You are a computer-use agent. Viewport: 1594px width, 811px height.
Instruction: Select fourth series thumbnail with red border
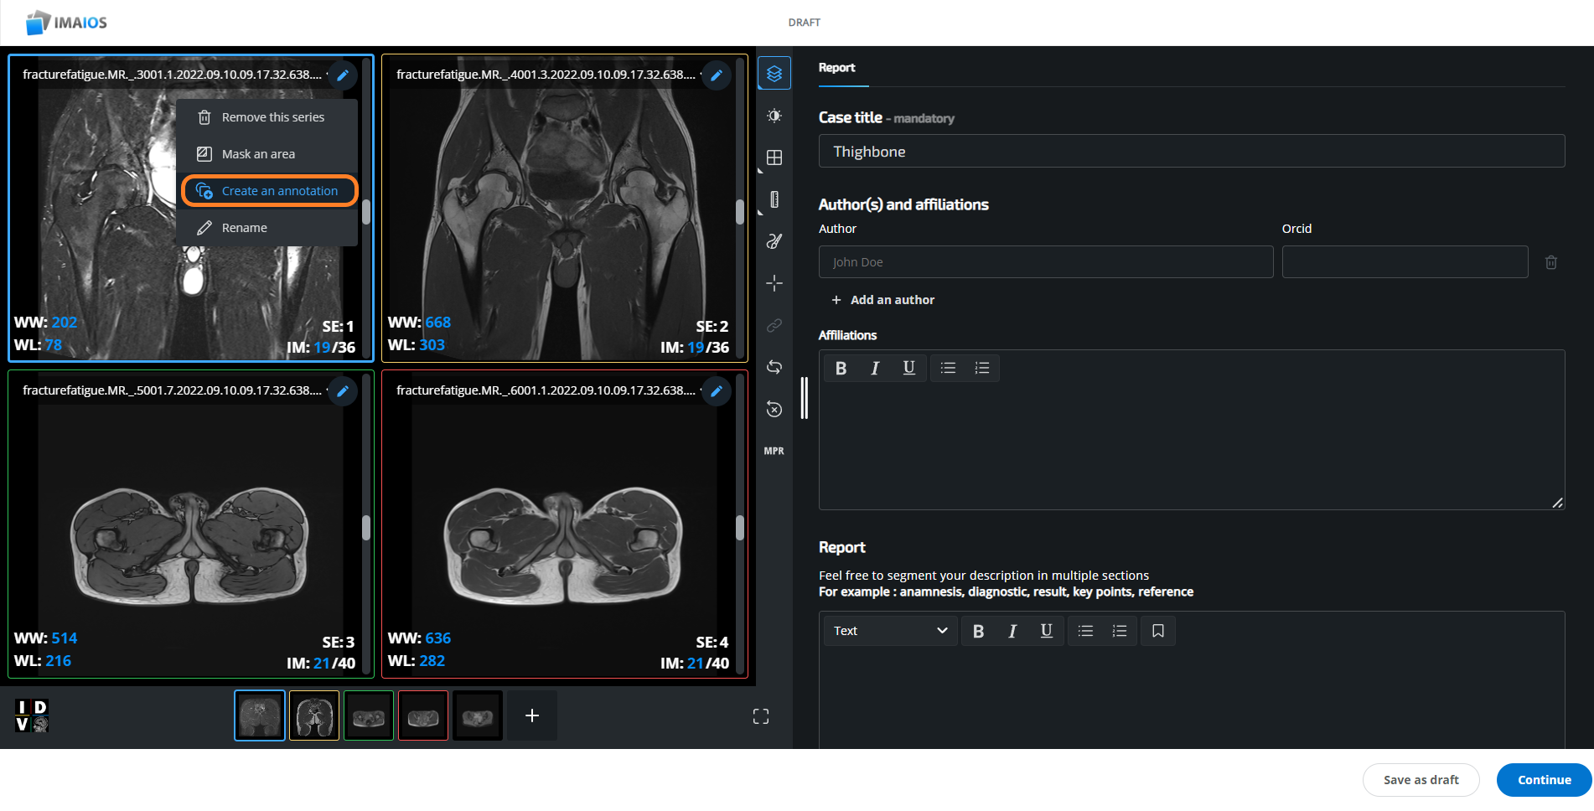423,715
